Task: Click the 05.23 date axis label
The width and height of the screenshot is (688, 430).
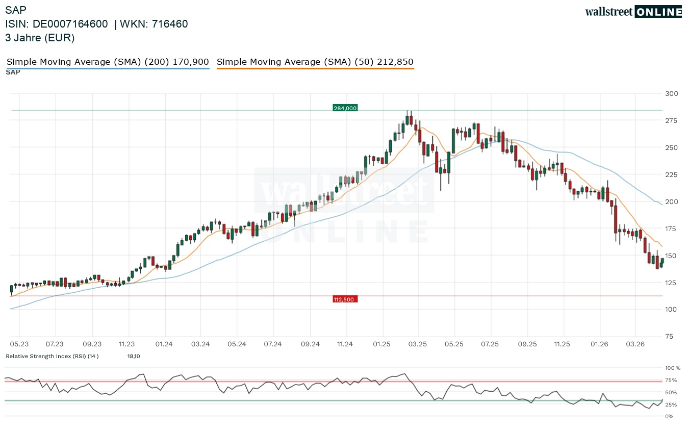Action: tap(19, 344)
